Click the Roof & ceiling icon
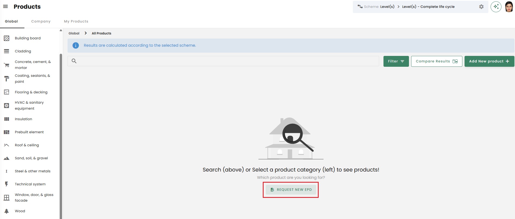Screen dimensions: 515x219 (7, 145)
